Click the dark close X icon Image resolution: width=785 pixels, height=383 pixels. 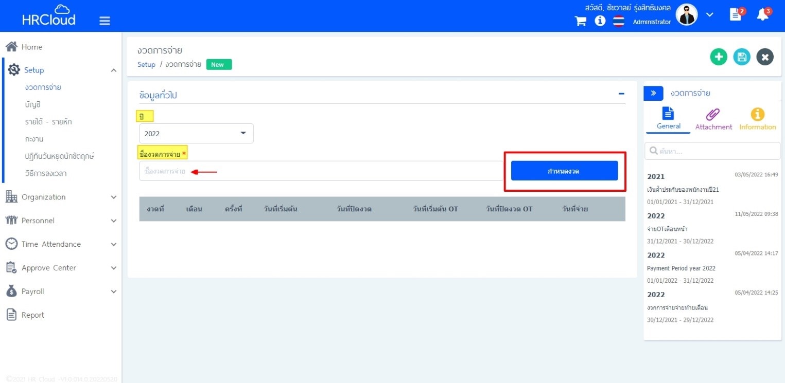point(765,57)
